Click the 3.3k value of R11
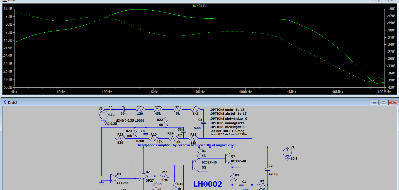This screenshot has width=399, height=190. [165, 180]
